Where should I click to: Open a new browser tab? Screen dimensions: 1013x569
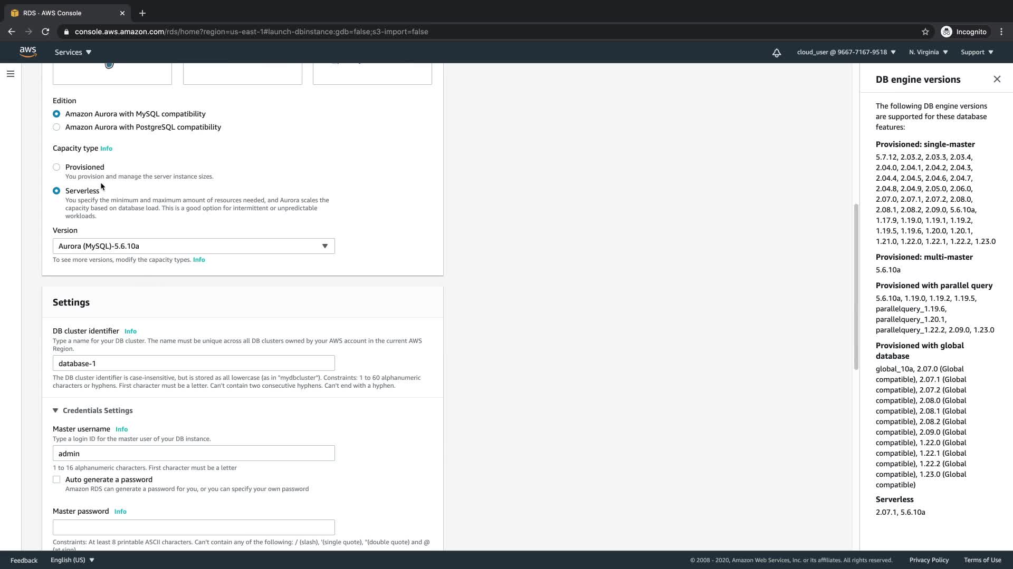[142, 13]
